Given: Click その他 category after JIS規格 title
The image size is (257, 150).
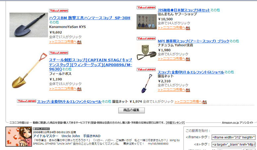Looking at the screenshot, I should (215, 10).
